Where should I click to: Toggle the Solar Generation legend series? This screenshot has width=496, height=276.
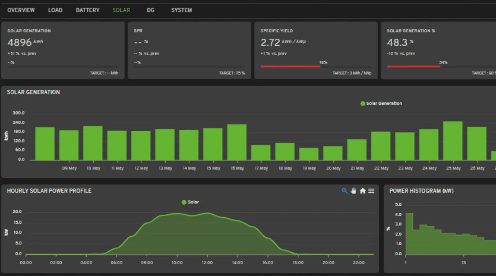click(x=381, y=103)
